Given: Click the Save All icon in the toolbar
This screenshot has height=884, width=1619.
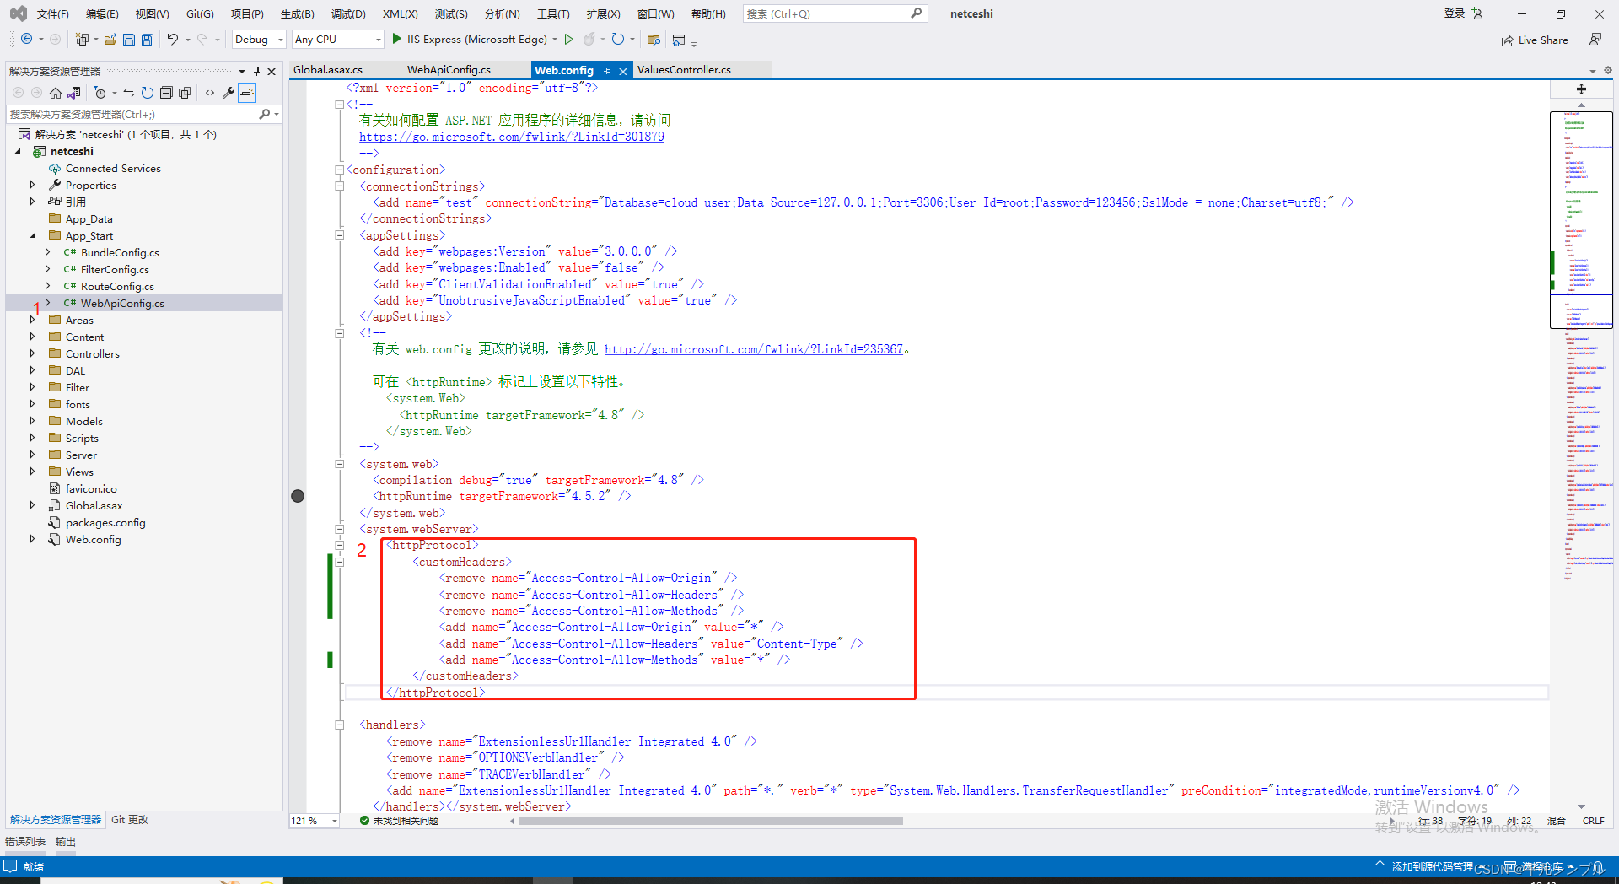Looking at the screenshot, I should click(x=147, y=39).
